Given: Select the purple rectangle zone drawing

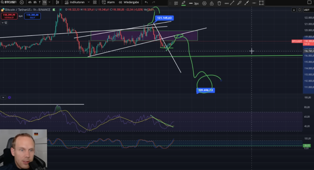Looking at the screenshot, I should coord(144,36).
